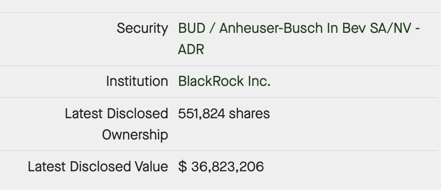Click the $ 36,823,206 value
Screen dimensions: 441x190
point(221,166)
